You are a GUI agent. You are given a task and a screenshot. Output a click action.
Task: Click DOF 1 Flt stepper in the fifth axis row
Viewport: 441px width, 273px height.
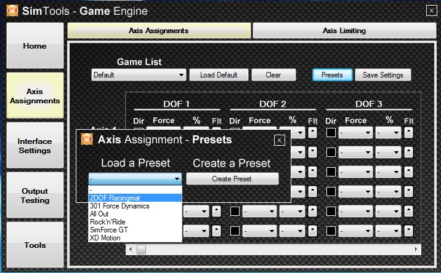point(216,212)
